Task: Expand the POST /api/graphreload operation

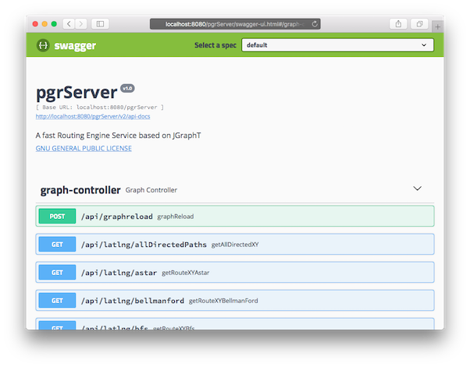Action: coord(234,216)
